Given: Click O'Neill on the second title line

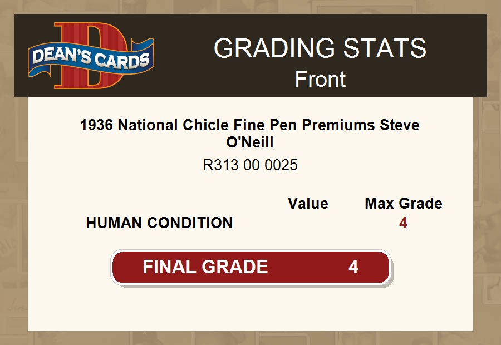Looking at the screenshot, I should click(x=250, y=142).
